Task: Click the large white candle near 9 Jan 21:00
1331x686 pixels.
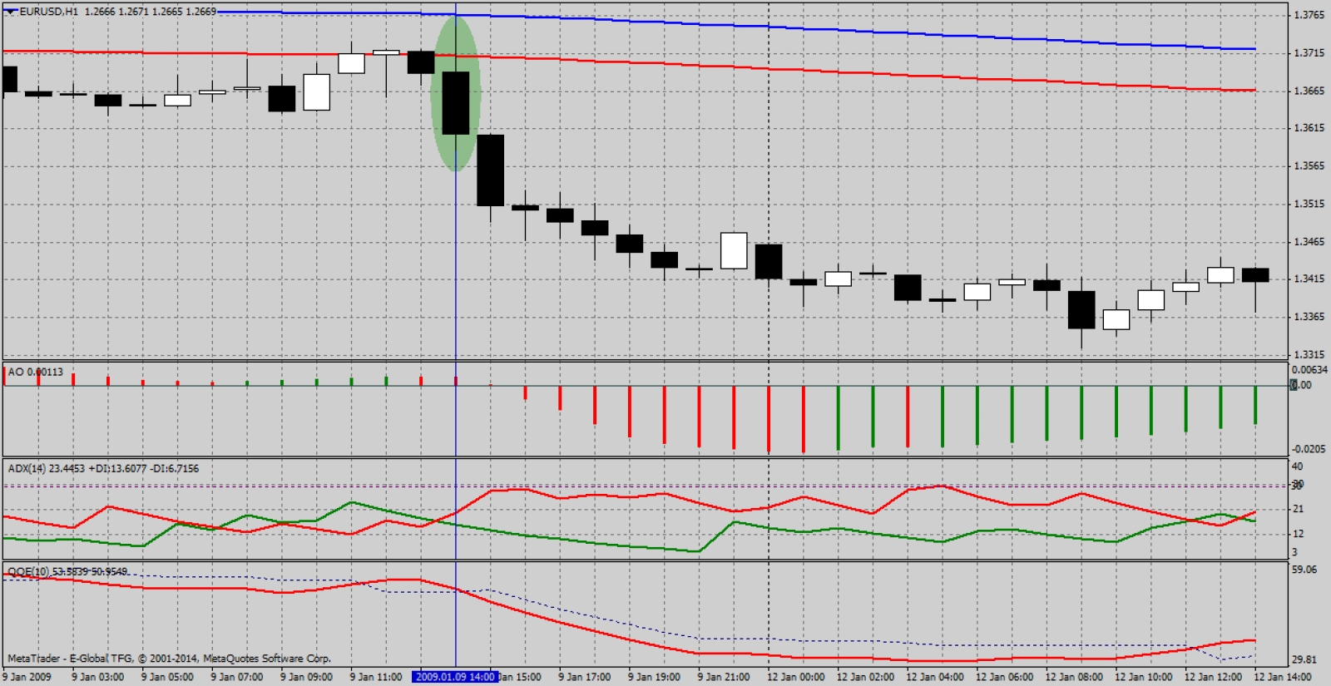Action: point(733,250)
